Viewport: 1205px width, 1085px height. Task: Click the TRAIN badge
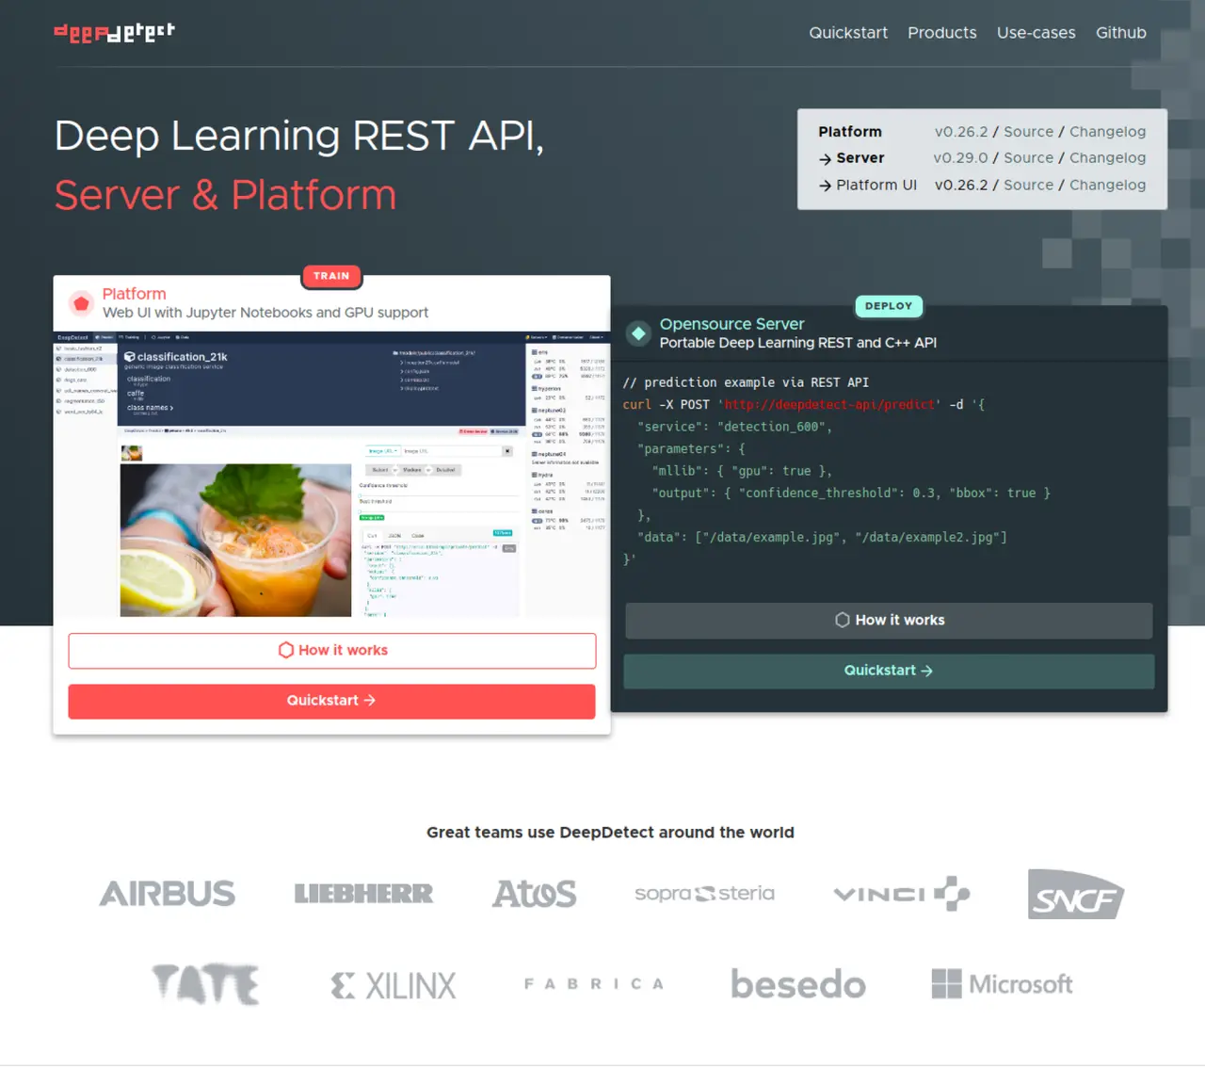pos(331,276)
